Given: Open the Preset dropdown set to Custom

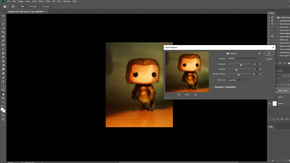Looking at the screenshot, I should 242,58.
